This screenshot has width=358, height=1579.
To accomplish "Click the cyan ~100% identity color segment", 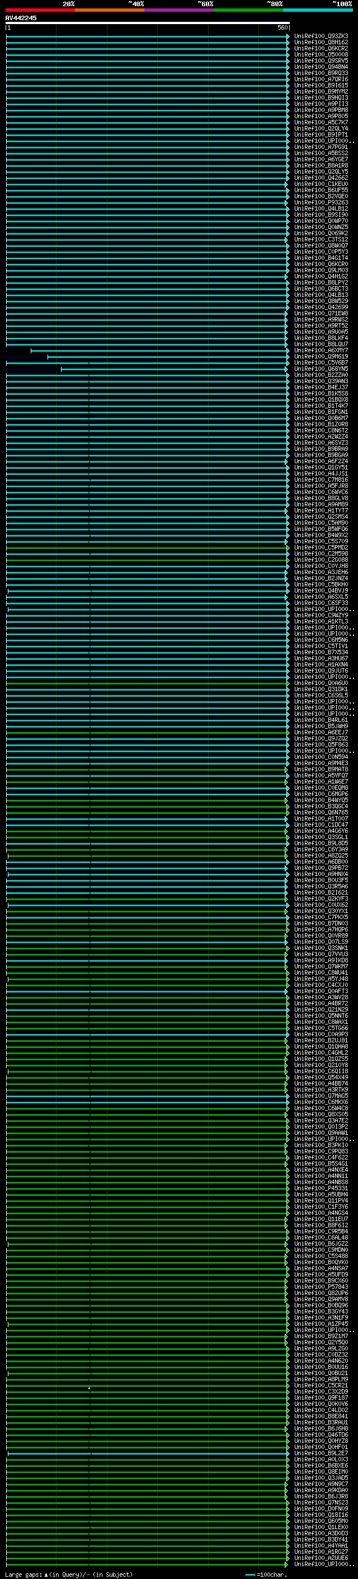I will [318, 10].
